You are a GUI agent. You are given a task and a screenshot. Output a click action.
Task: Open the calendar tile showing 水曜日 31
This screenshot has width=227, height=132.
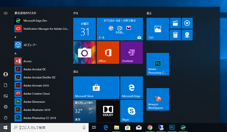coord(85,29)
